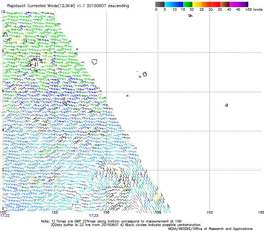Click the island outline near 155E, 7.5N
Viewport: 264px width, 231px height.
coord(95,62)
